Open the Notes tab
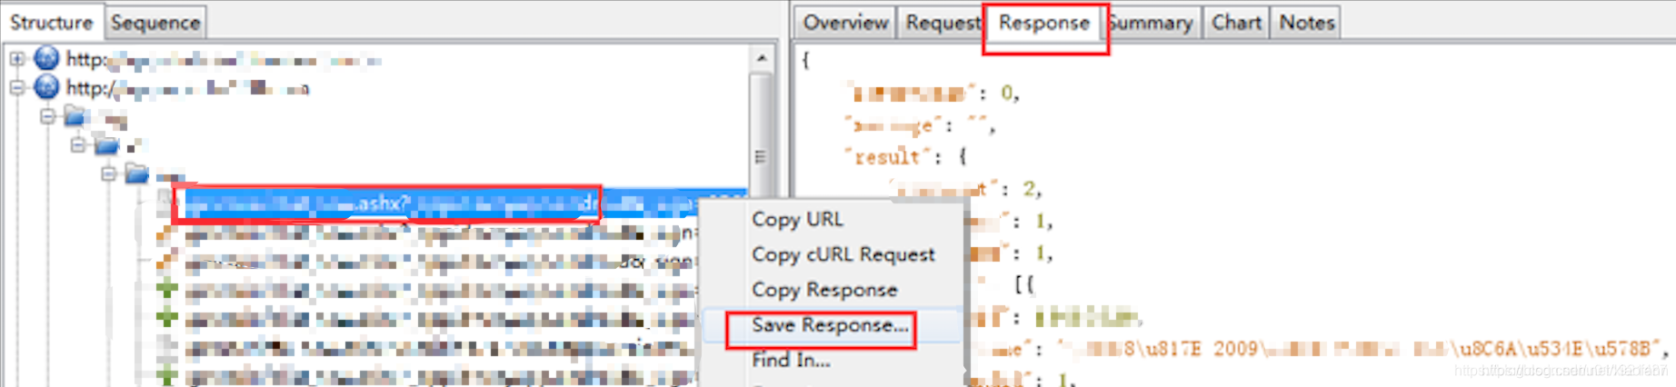 point(1307,22)
